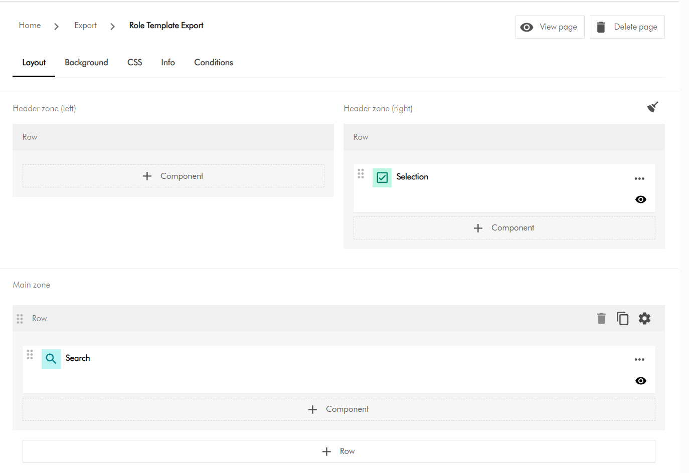Open Main zone row settings gear
Screen dimensions: 689x473
coord(644,319)
